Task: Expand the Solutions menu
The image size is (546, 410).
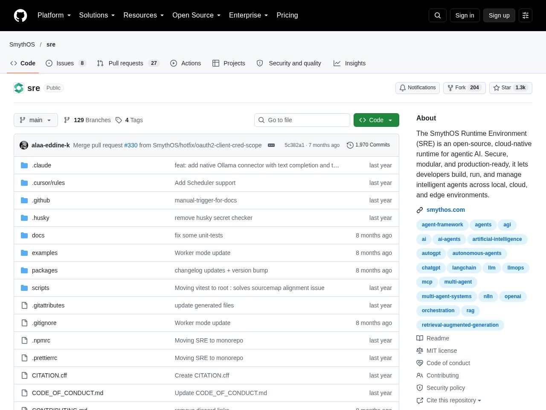Action: (97, 15)
